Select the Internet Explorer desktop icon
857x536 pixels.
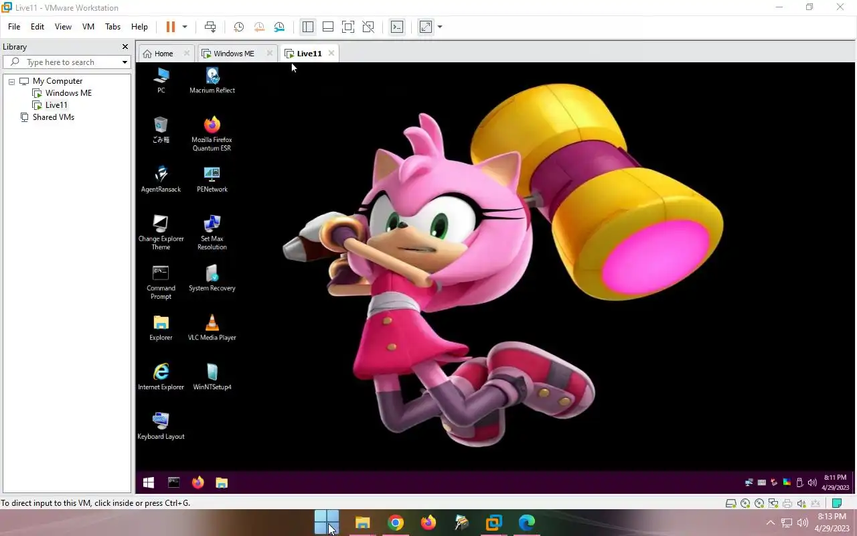pos(161,377)
